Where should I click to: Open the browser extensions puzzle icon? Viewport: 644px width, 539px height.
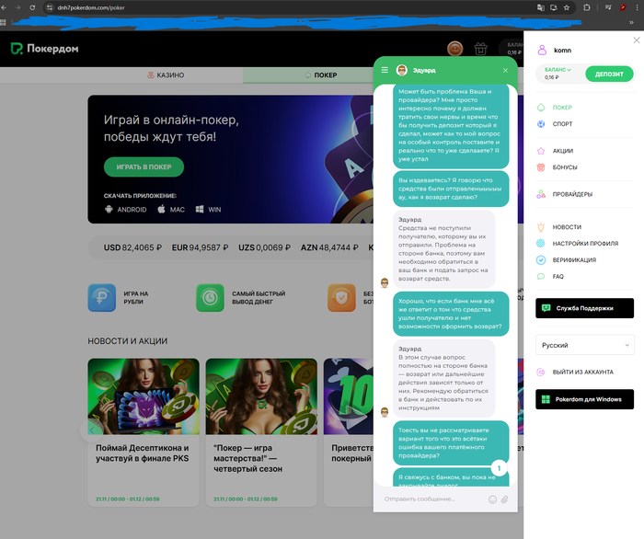coord(587,7)
